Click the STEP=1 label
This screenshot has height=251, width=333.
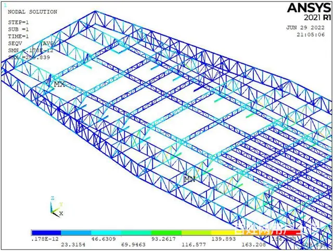click(x=19, y=22)
